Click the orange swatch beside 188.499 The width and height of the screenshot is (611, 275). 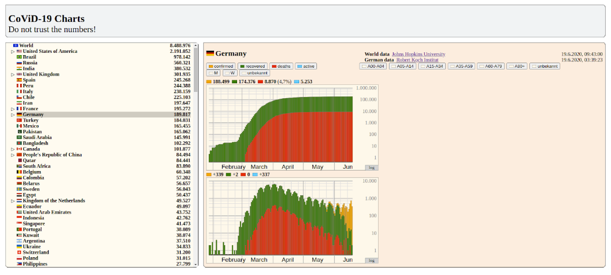click(x=209, y=82)
